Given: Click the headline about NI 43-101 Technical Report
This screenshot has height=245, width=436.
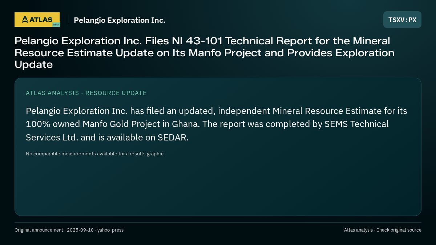Looking at the screenshot, I should pos(205,53).
